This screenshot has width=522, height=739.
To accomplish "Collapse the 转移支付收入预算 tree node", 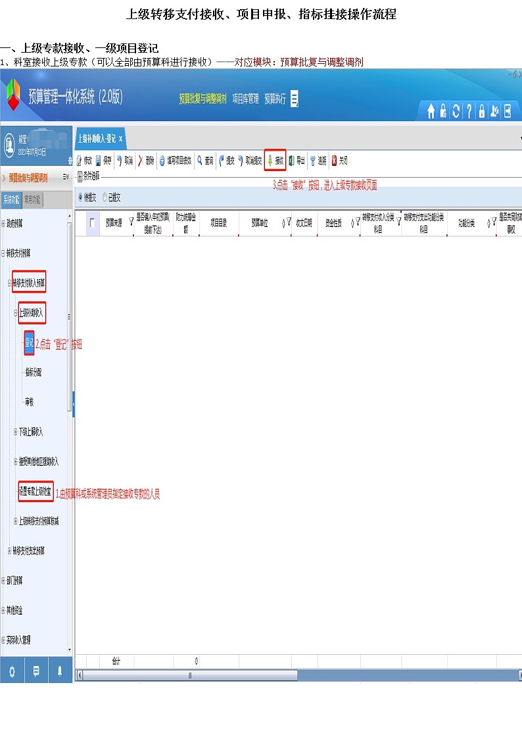I will (x=9, y=283).
